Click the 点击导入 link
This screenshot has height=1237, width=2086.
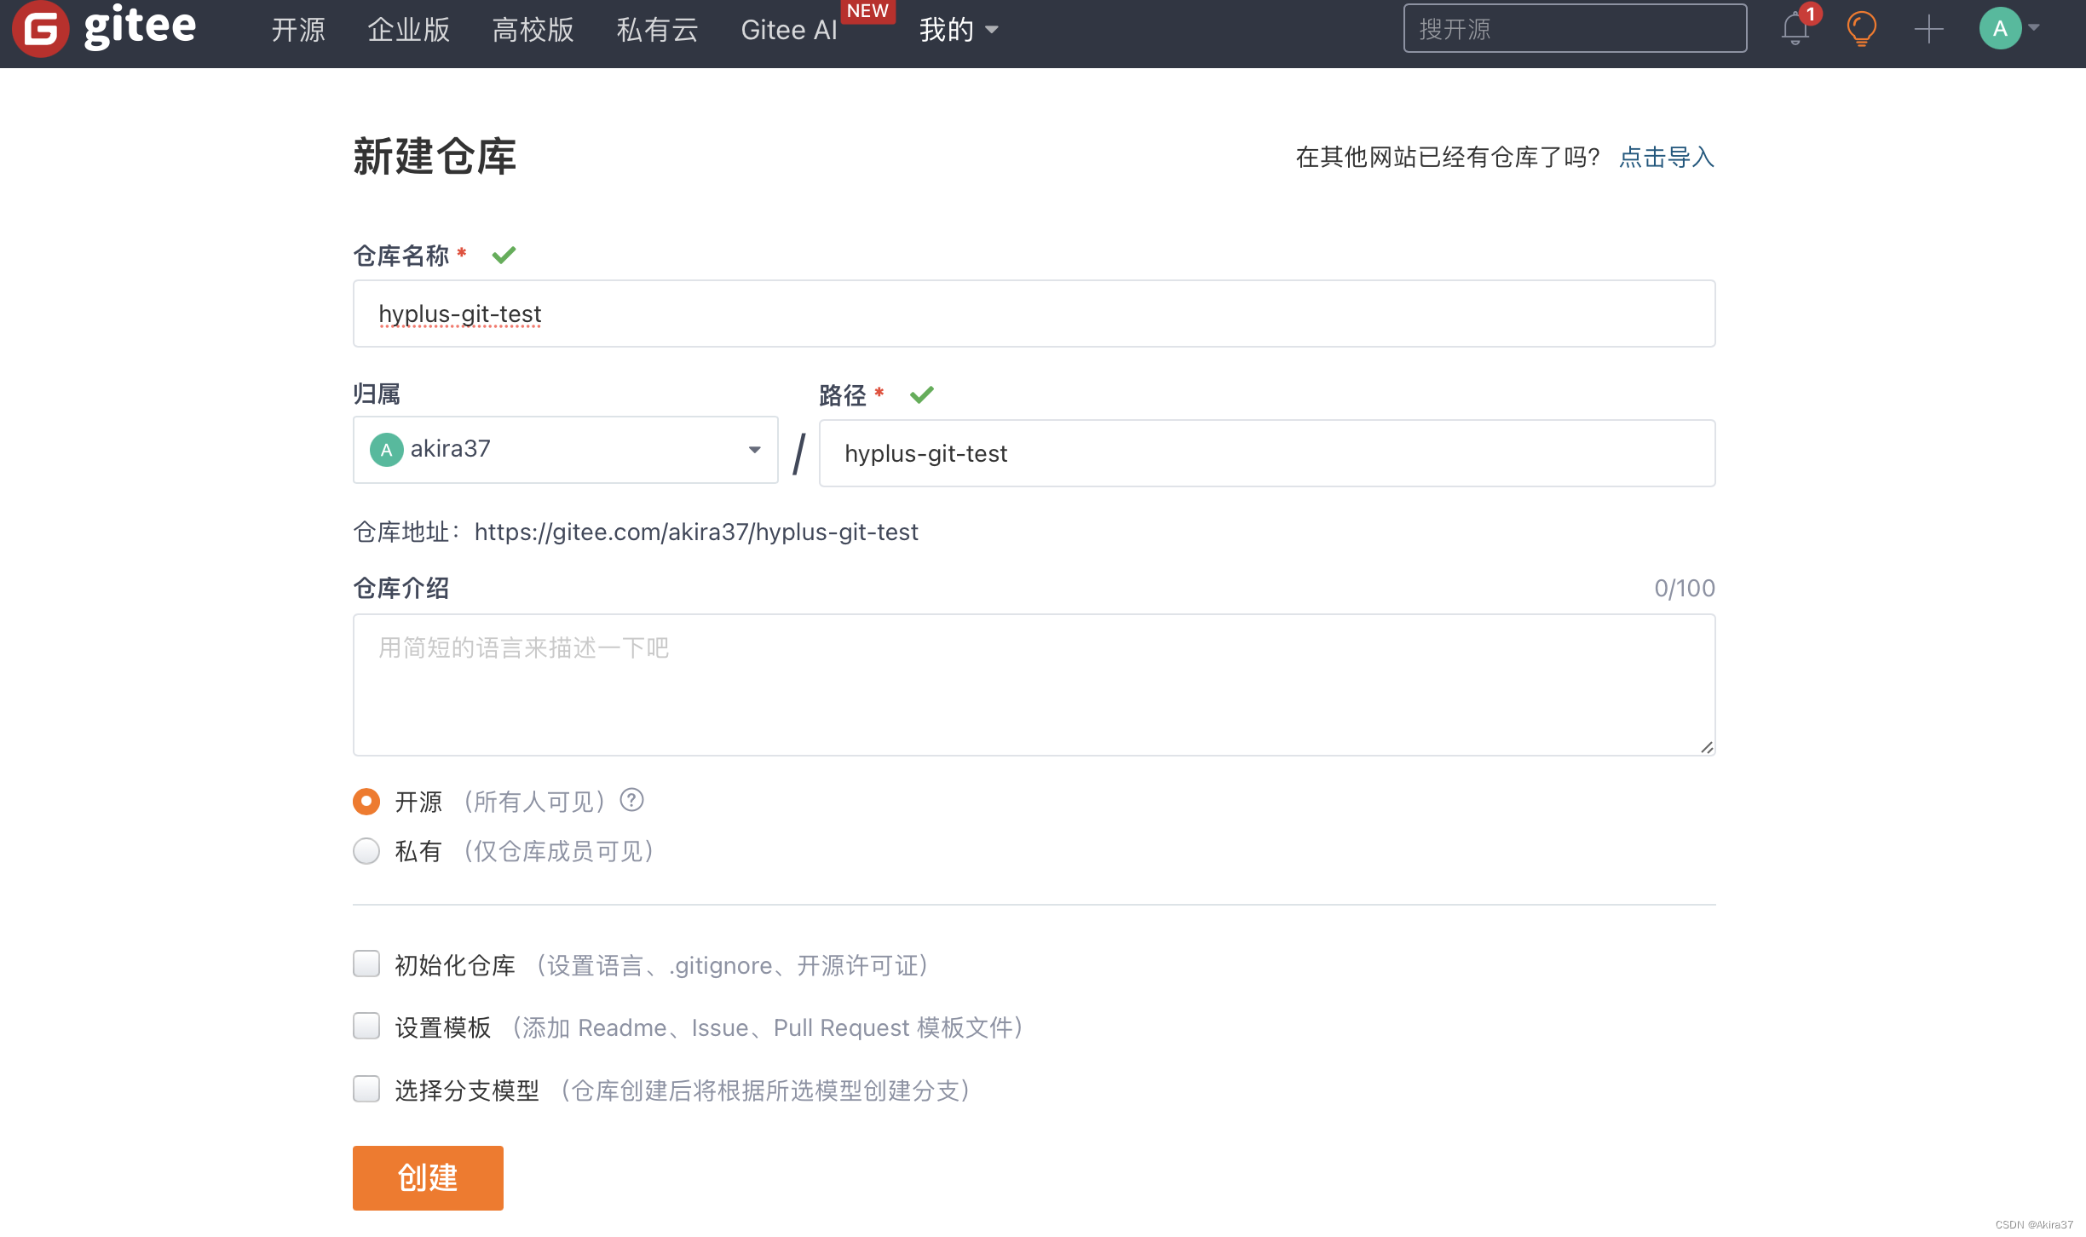(x=1666, y=157)
